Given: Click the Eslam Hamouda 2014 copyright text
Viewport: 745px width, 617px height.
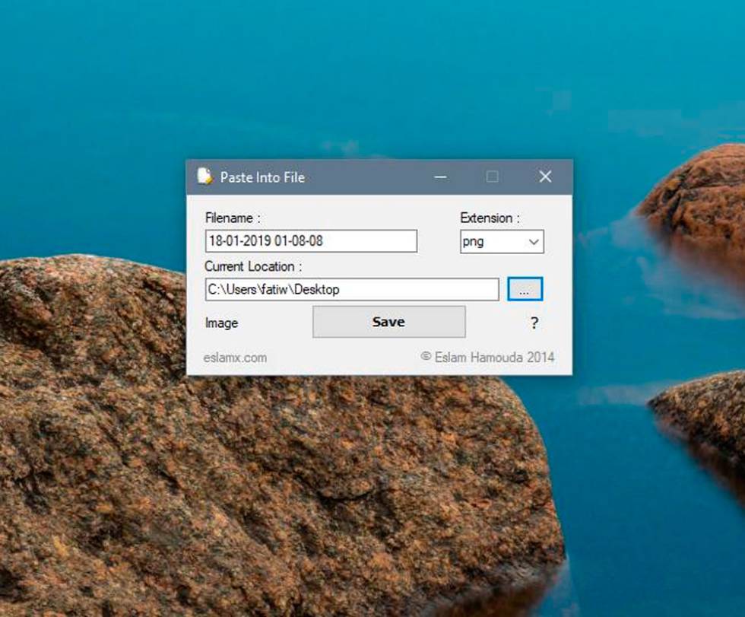Looking at the screenshot, I should [487, 357].
